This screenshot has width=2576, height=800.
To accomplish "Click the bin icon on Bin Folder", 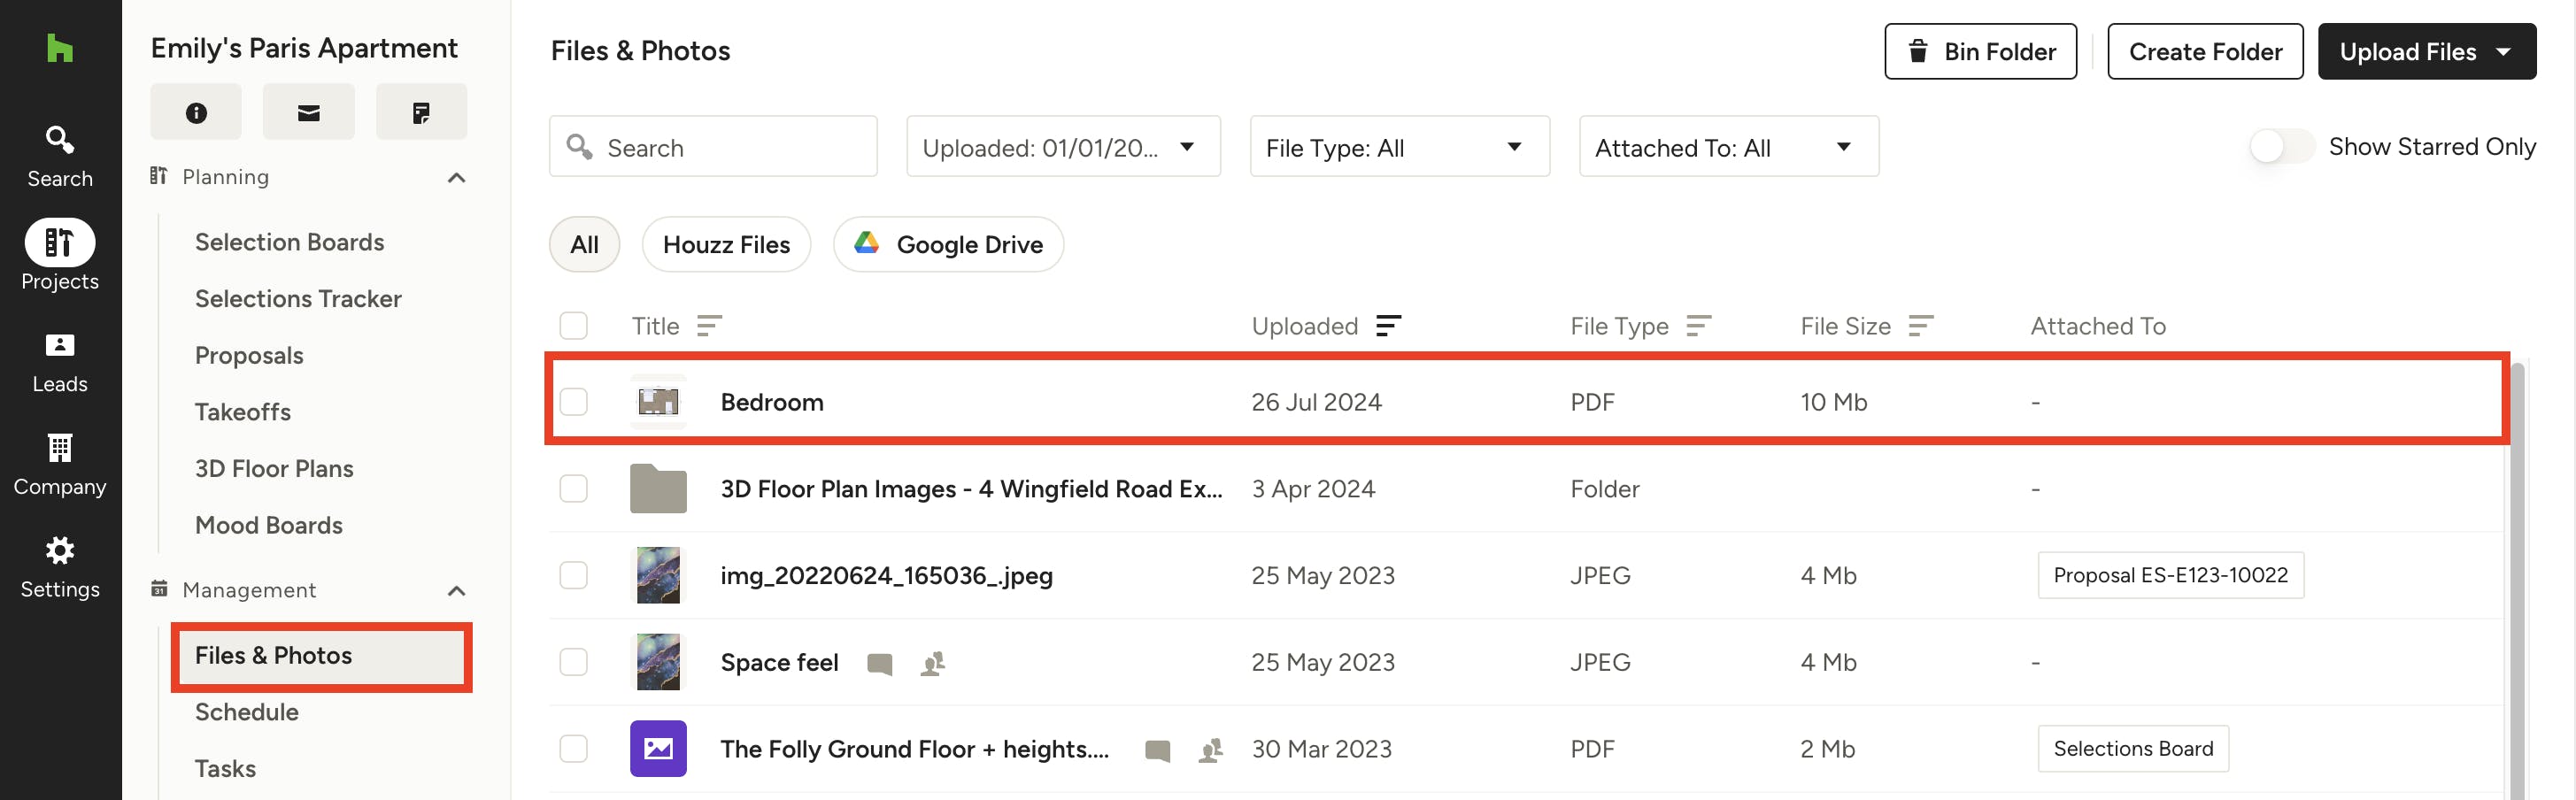I will click(1918, 51).
